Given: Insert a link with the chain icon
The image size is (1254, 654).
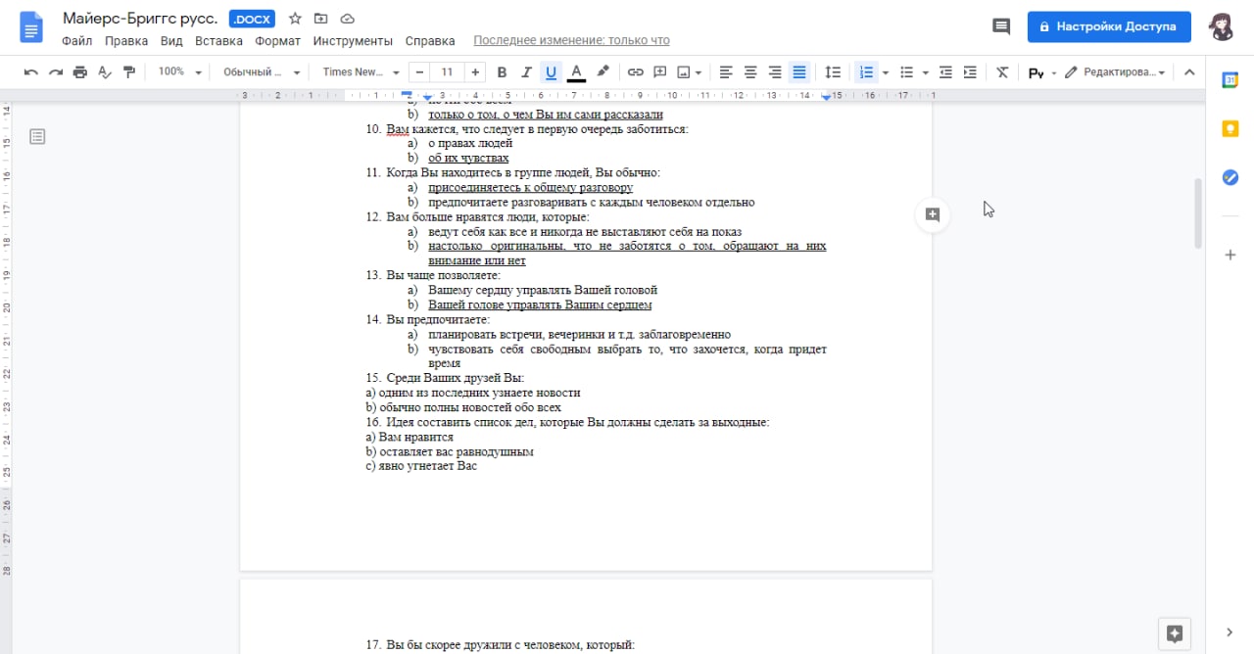Looking at the screenshot, I should pyautogui.click(x=635, y=71).
